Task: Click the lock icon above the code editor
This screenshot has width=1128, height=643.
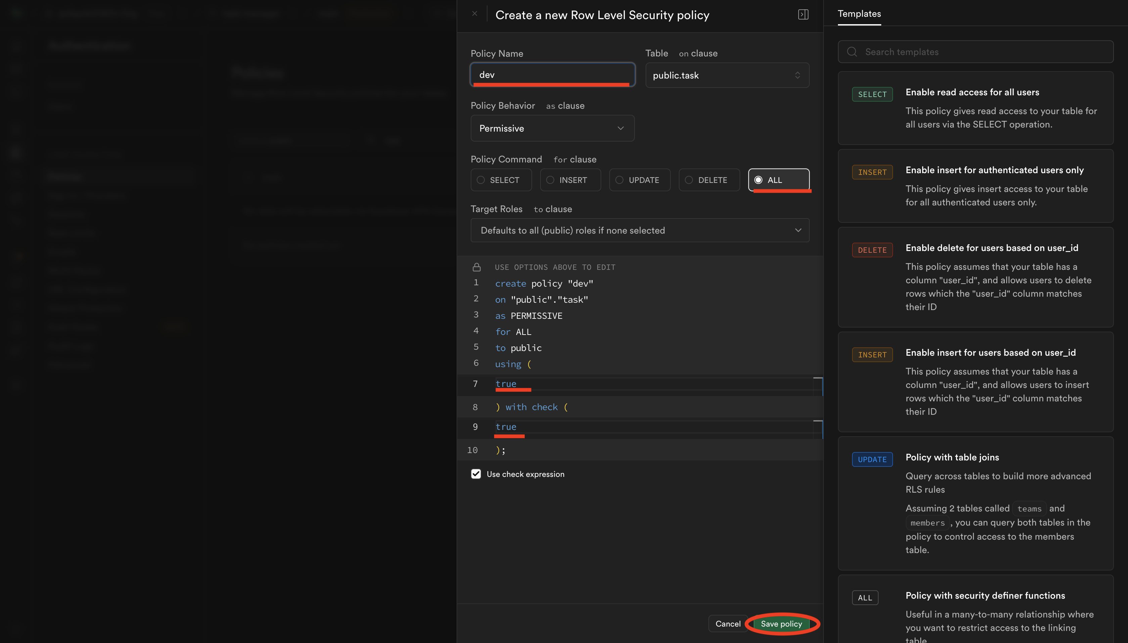Action: [x=476, y=267]
